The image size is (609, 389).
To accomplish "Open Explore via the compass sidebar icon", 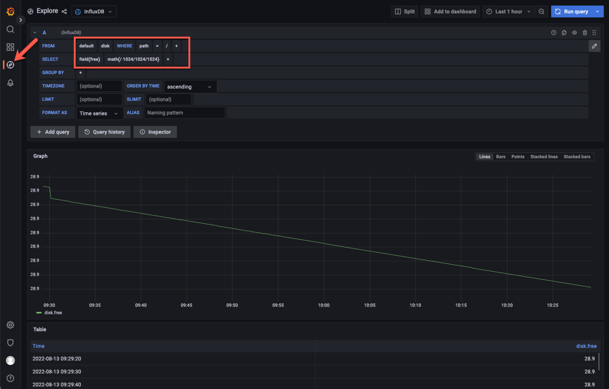I will [x=10, y=65].
